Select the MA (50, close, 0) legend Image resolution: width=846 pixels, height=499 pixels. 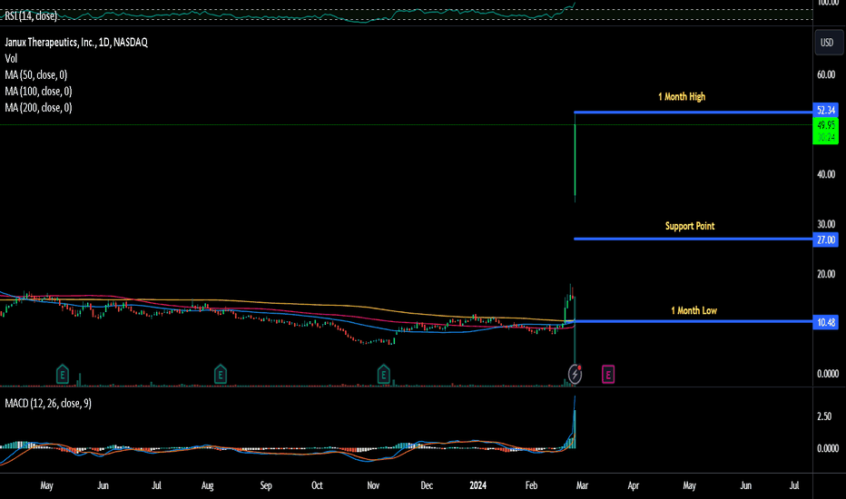[36, 75]
